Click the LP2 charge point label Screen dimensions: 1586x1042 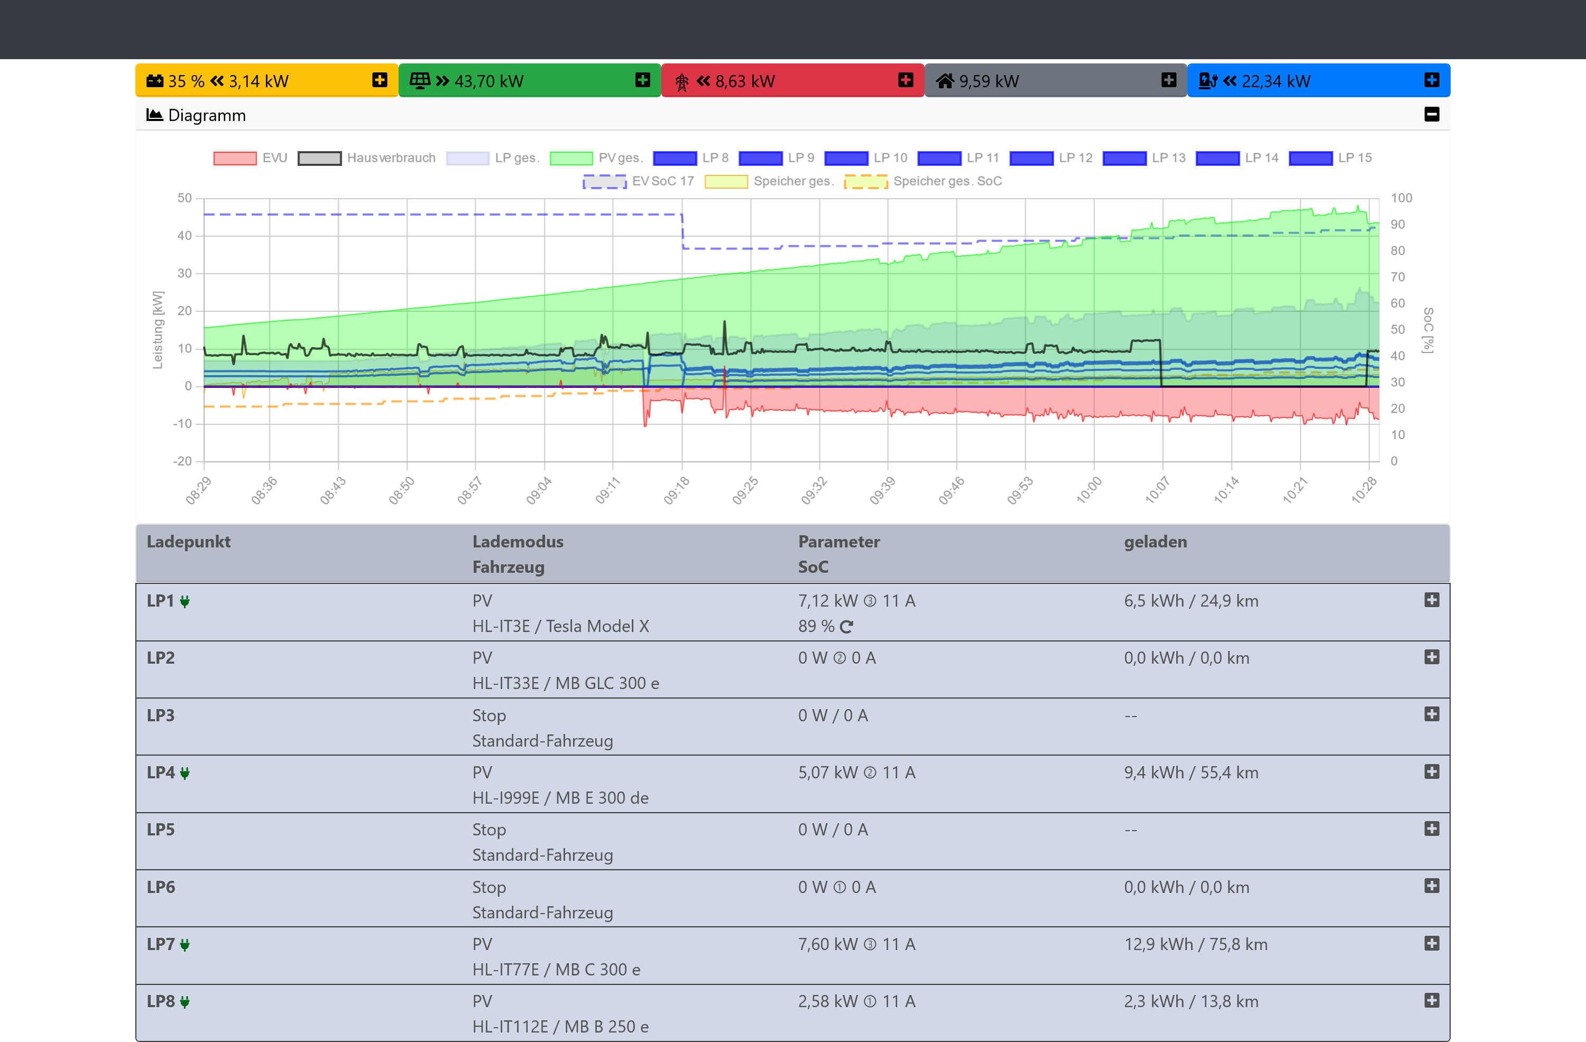click(x=161, y=657)
